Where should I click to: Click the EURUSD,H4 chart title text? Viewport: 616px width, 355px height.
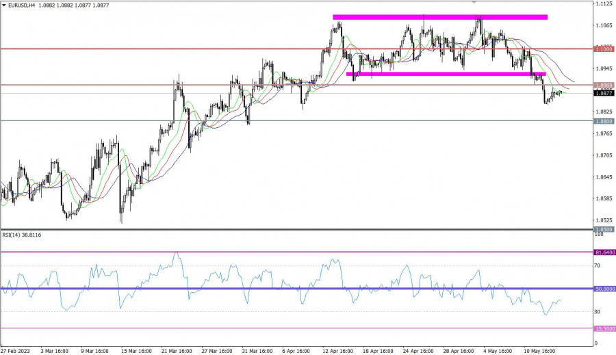[x=21, y=5]
